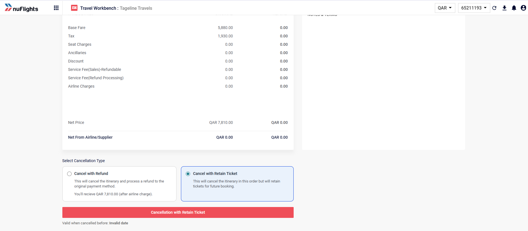Click the Invalid date validity text
The image size is (528, 231).
point(119,223)
